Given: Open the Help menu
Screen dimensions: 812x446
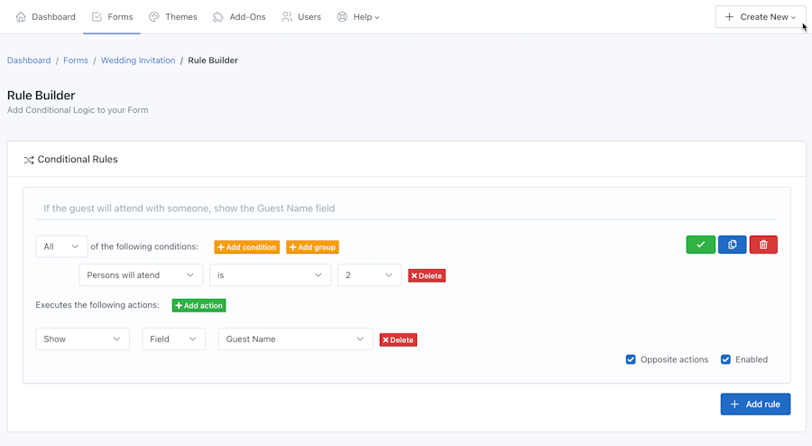Looking at the screenshot, I should 358,17.
